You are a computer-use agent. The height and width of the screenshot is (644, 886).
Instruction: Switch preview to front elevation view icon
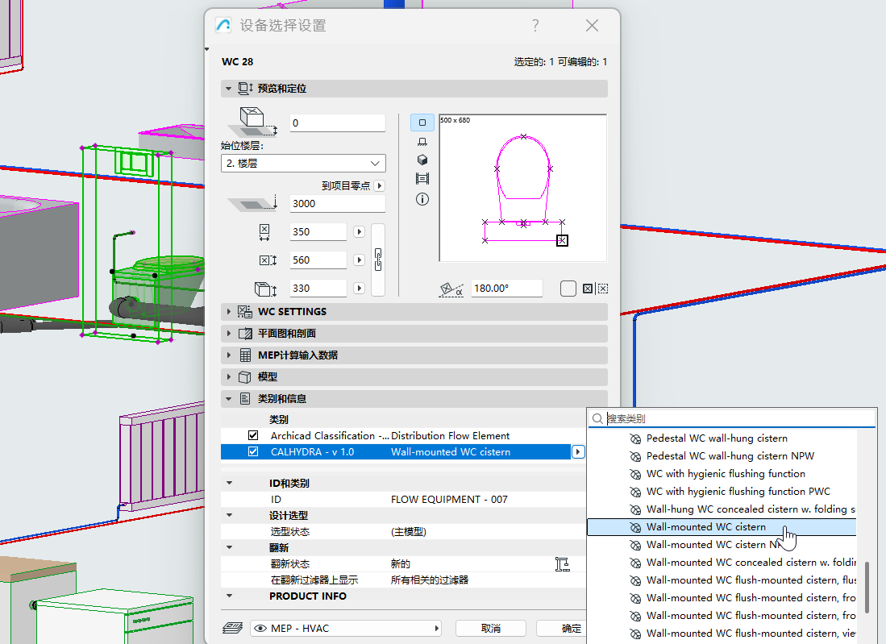pos(422,141)
